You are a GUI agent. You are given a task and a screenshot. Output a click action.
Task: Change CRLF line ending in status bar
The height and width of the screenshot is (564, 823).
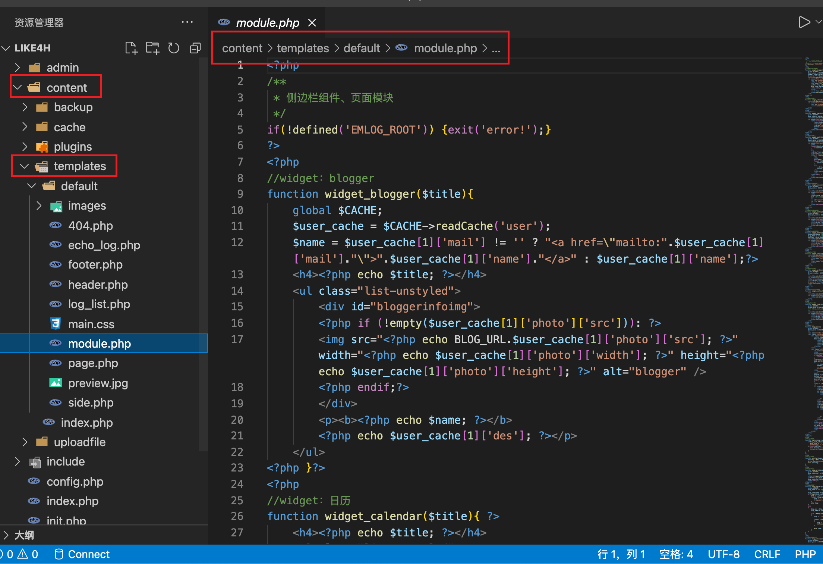coord(767,554)
